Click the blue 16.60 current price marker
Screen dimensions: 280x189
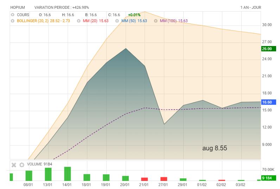tap(268, 102)
